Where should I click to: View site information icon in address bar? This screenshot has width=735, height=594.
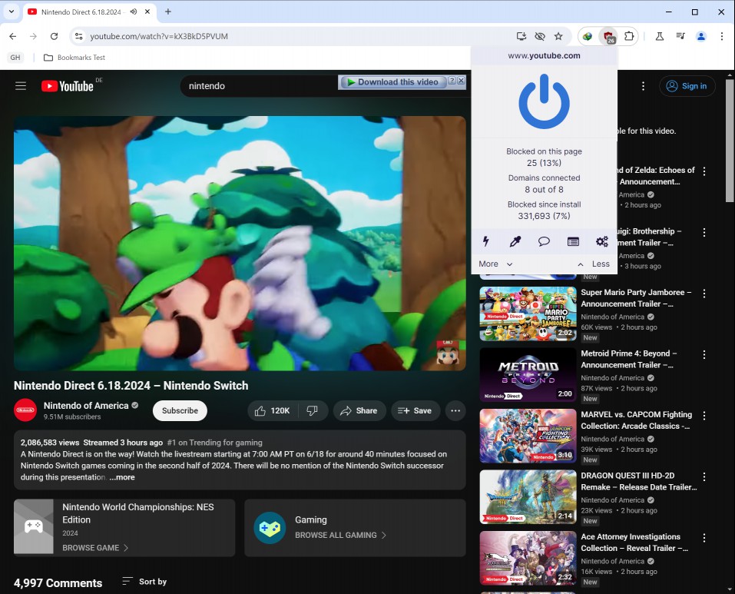click(79, 36)
